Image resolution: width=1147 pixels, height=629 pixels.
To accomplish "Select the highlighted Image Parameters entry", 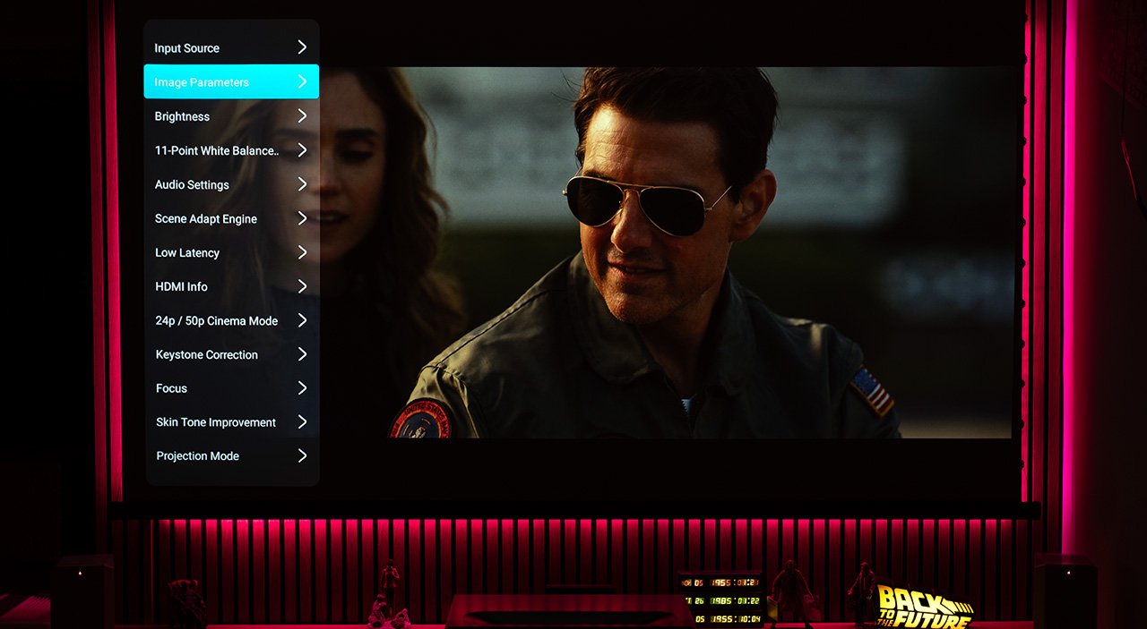I will pyautogui.click(x=202, y=82).
